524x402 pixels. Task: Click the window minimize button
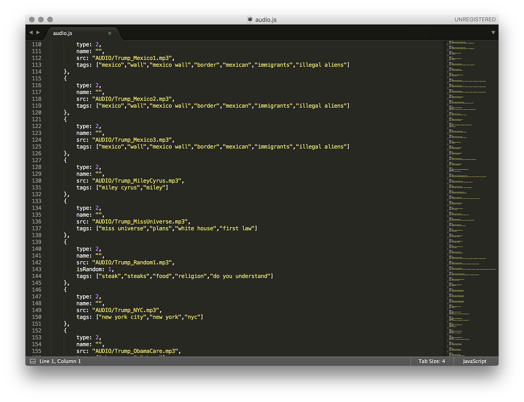click(41, 20)
